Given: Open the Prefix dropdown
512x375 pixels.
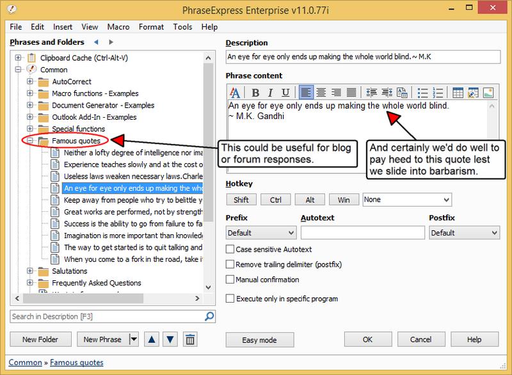Looking at the screenshot, I should pos(261,233).
